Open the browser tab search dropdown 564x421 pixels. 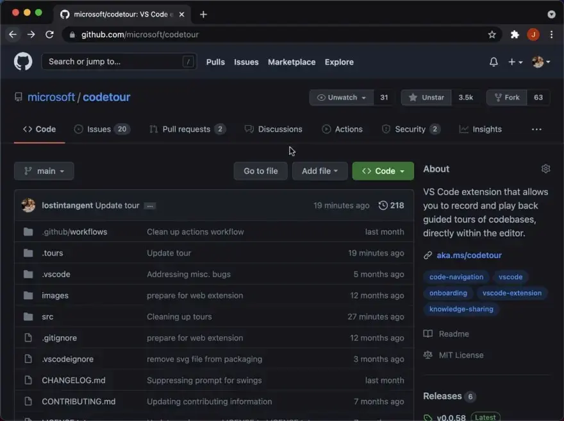click(551, 14)
